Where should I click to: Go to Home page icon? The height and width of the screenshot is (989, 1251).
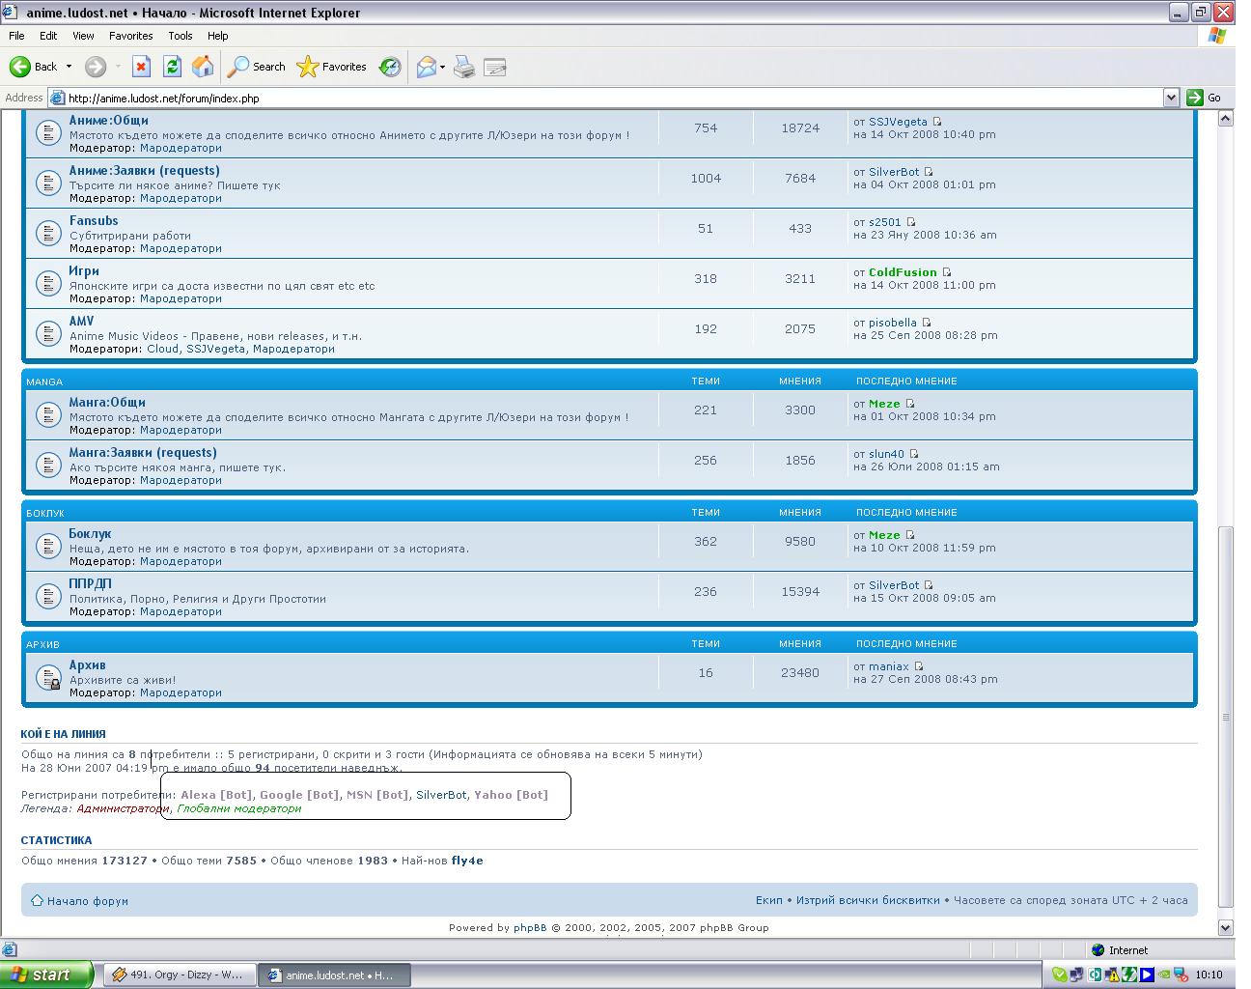(x=203, y=67)
